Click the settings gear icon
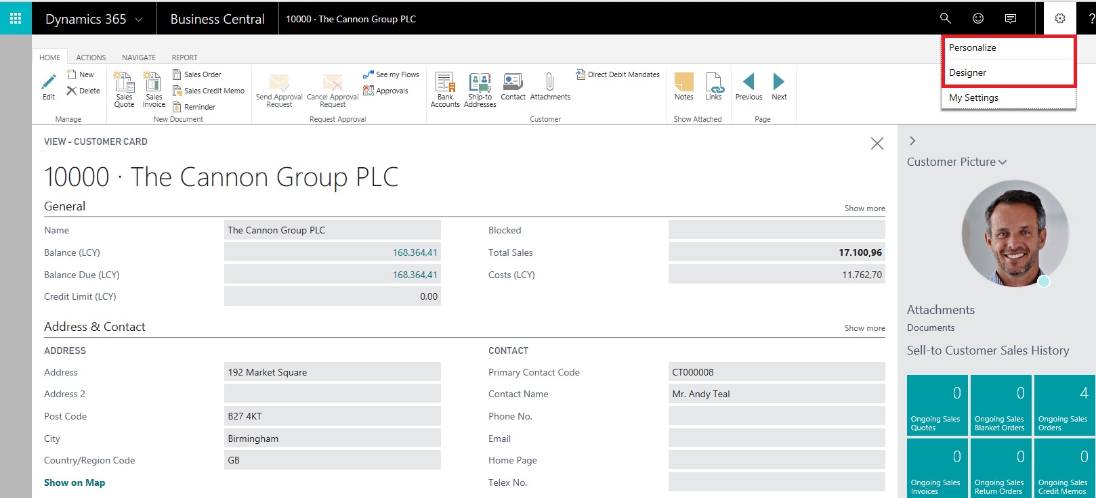Image resolution: width=1096 pixels, height=498 pixels. [1060, 18]
